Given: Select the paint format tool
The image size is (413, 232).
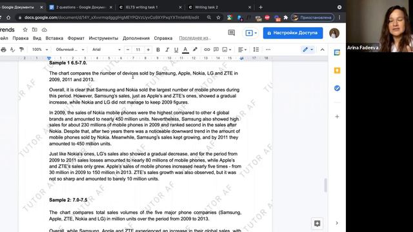Looking at the screenshot, I should [x=21, y=50].
